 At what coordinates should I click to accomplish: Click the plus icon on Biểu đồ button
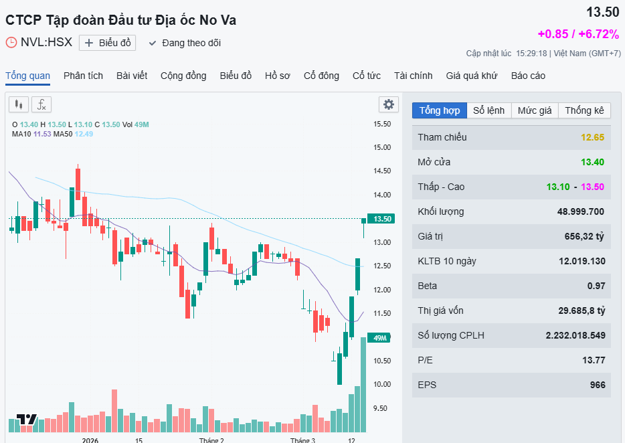click(90, 43)
